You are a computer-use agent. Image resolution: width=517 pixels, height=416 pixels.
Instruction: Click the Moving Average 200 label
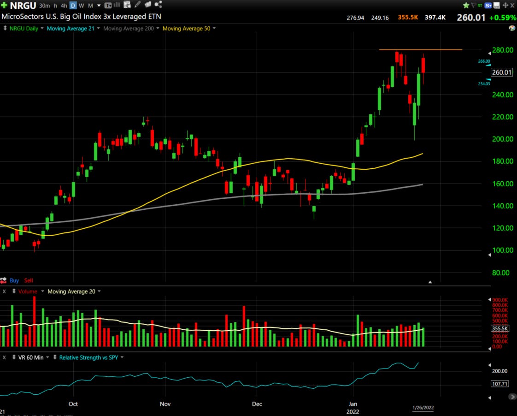pyautogui.click(x=129, y=29)
